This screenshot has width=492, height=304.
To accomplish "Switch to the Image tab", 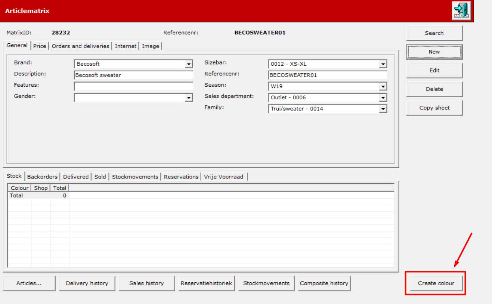I will coord(151,46).
